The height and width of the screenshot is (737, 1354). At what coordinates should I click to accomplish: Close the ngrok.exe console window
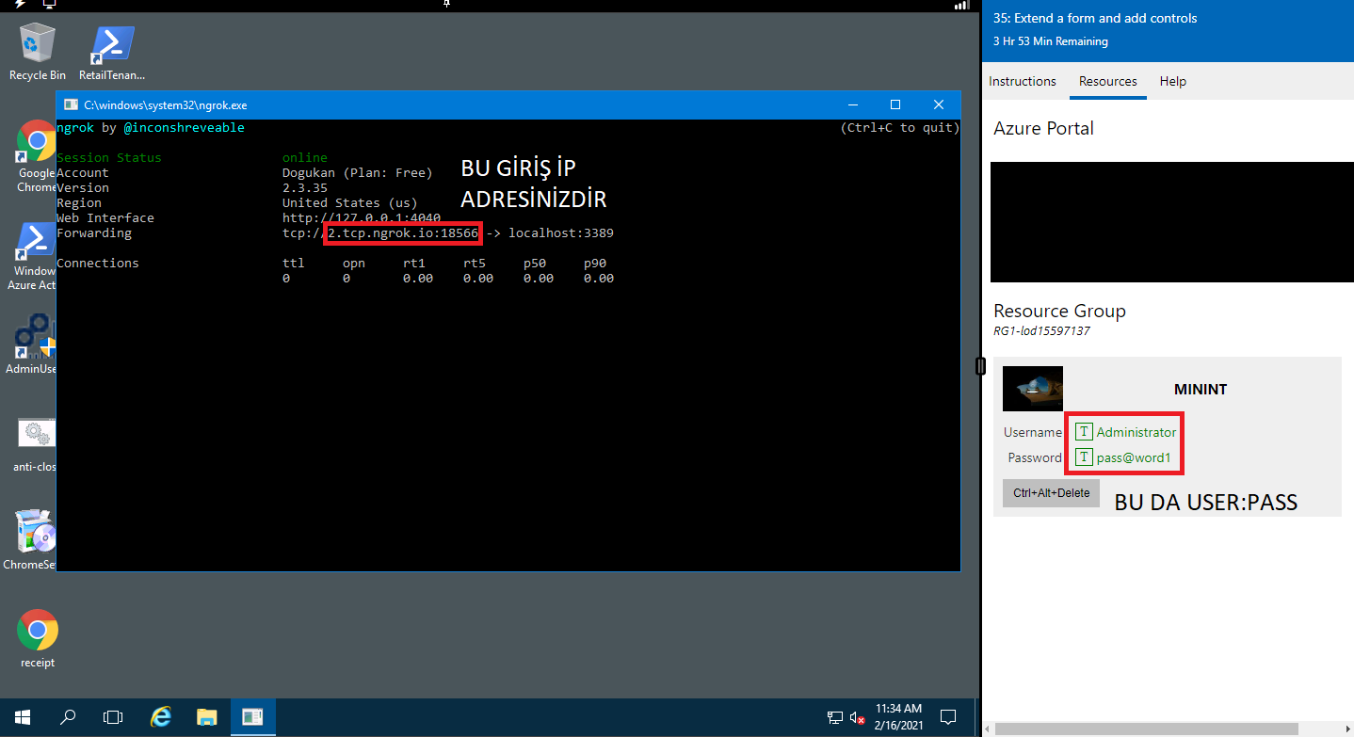tap(939, 104)
